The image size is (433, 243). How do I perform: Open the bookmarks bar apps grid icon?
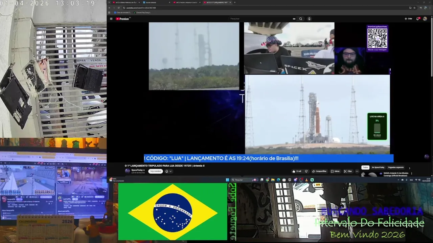[109, 12]
